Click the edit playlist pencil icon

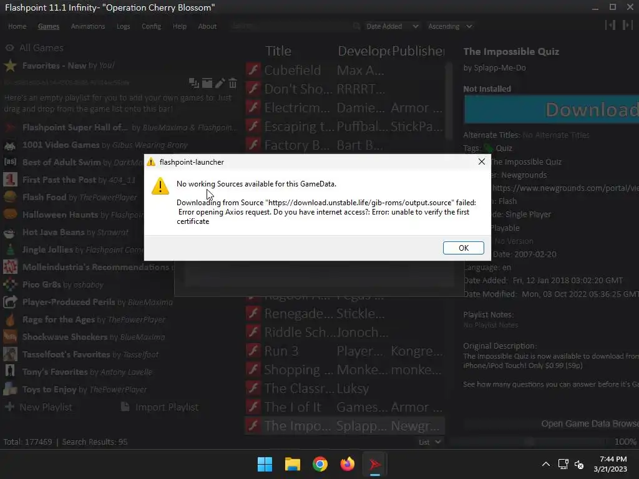pyautogui.click(x=220, y=84)
